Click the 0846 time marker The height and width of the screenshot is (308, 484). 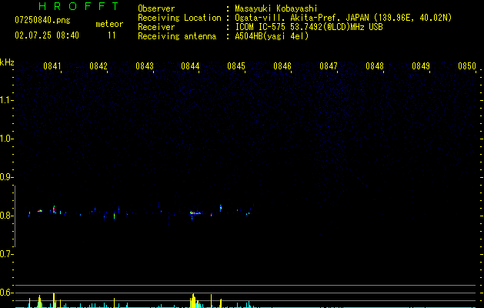coord(282,66)
